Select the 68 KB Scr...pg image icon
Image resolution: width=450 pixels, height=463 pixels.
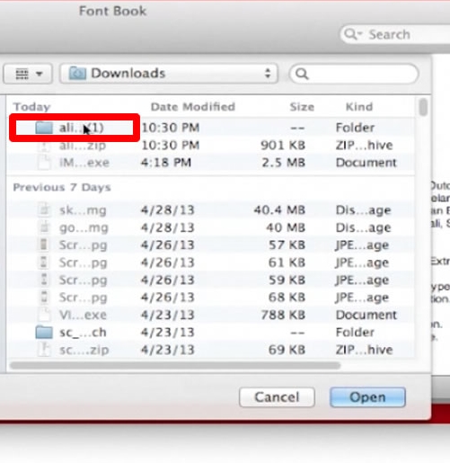point(44,297)
